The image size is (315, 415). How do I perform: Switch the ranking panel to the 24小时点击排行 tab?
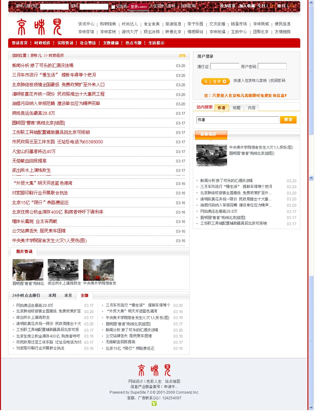point(26,295)
